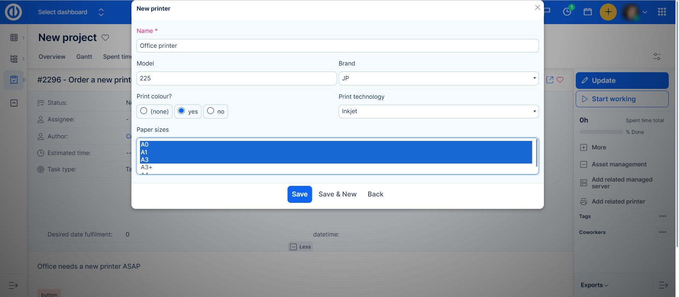Click the application logo icon
679x297 pixels.
coord(13,12)
